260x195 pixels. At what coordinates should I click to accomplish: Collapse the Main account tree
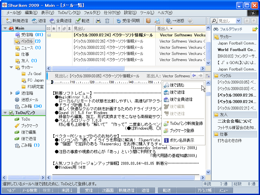tap(5, 28)
